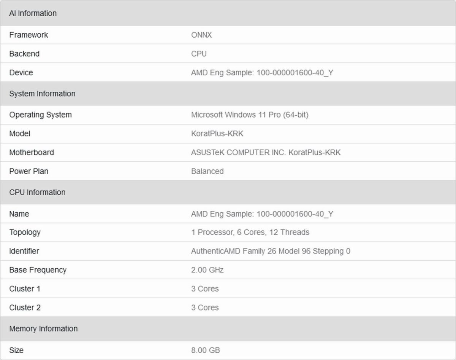This screenshot has height=360, width=456.
Task: Collapse the AI Information section
Action: (33, 13)
